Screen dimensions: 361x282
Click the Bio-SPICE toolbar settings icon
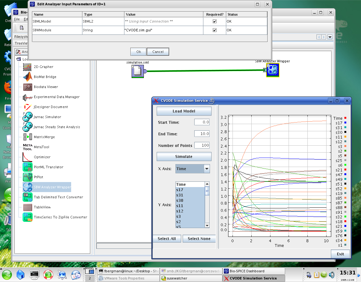[22, 28]
